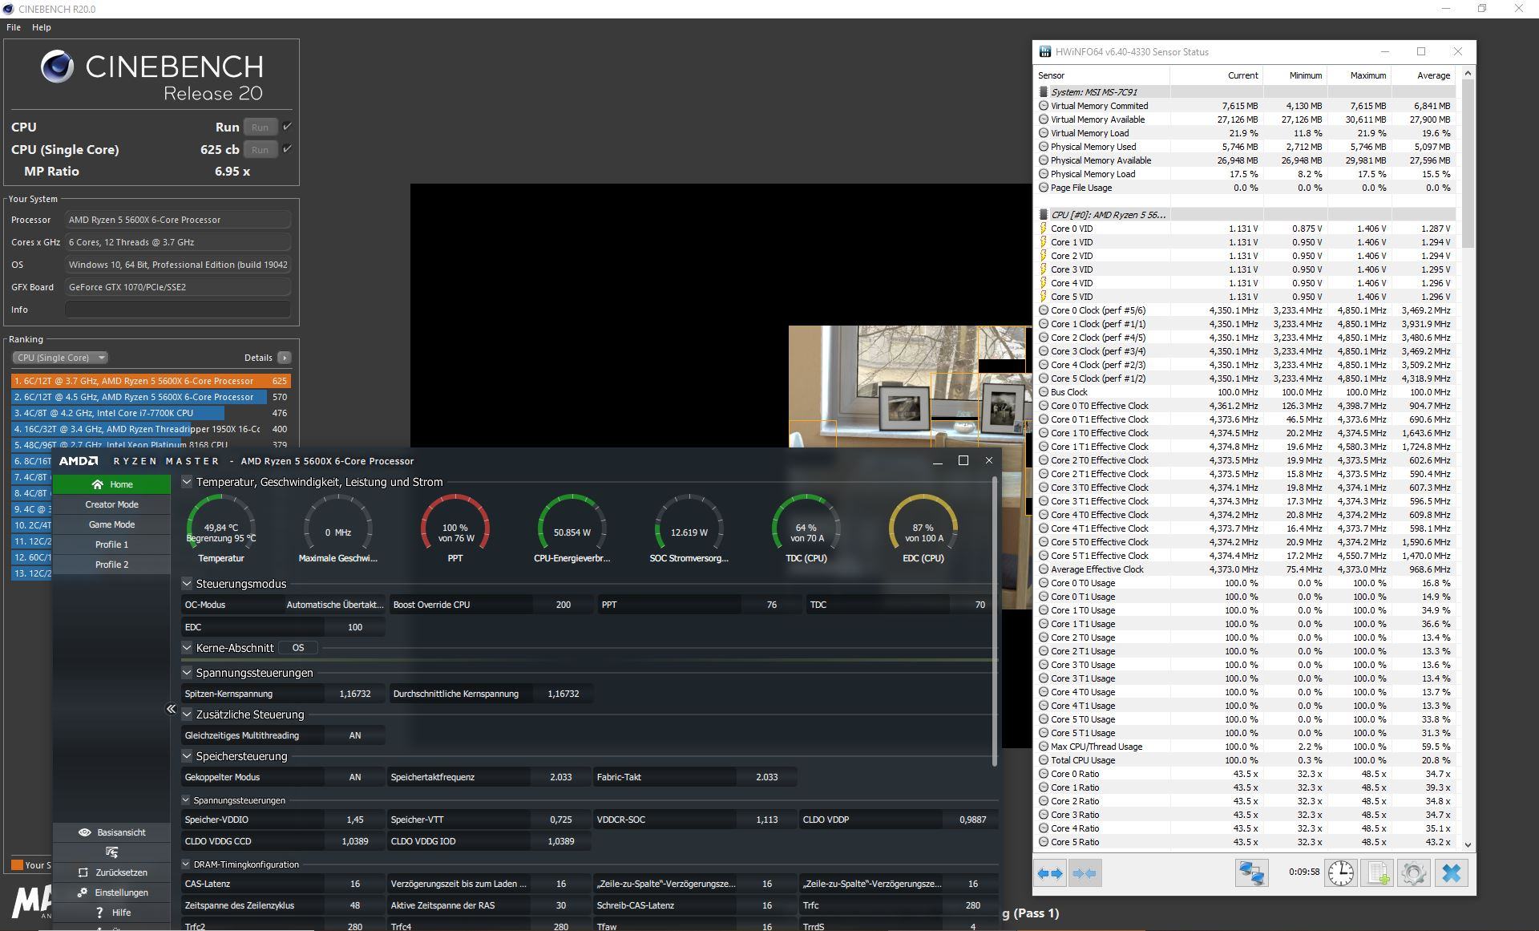Collapse the Ryzen Master sidebar with double chevron

[x=171, y=709]
